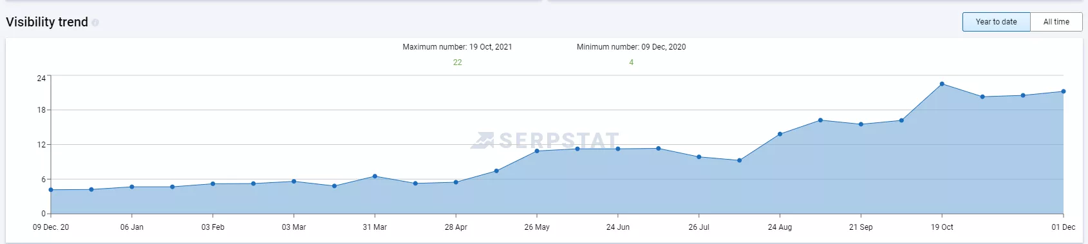
Task: Click the 31 Mar data point
Action: click(375, 176)
